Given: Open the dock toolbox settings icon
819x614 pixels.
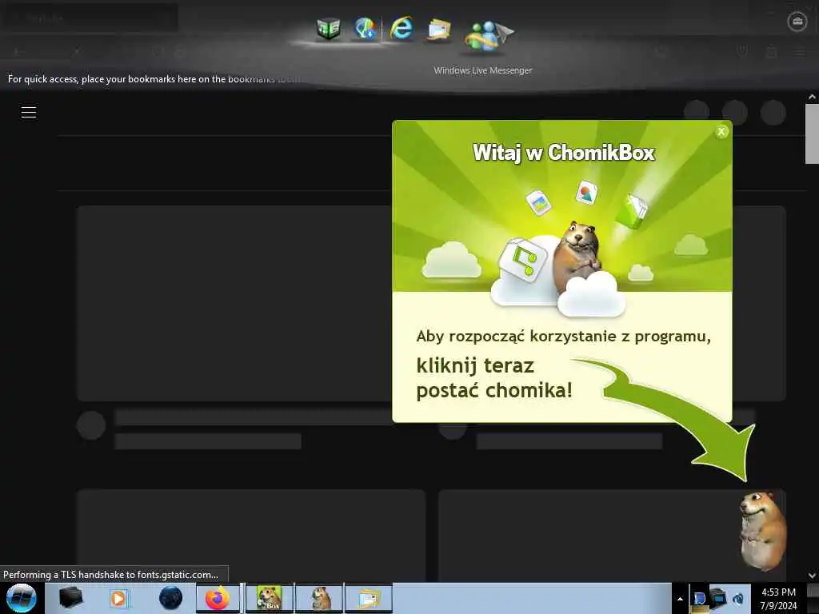Looking at the screenshot, I should pyautogui.click(x=797, y=22).
